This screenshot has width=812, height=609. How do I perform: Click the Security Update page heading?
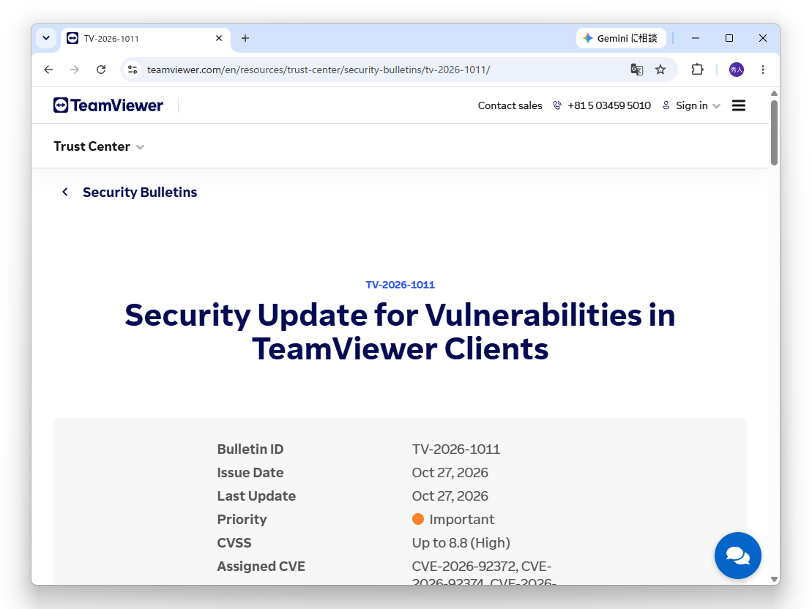click(x=401, y=332)
